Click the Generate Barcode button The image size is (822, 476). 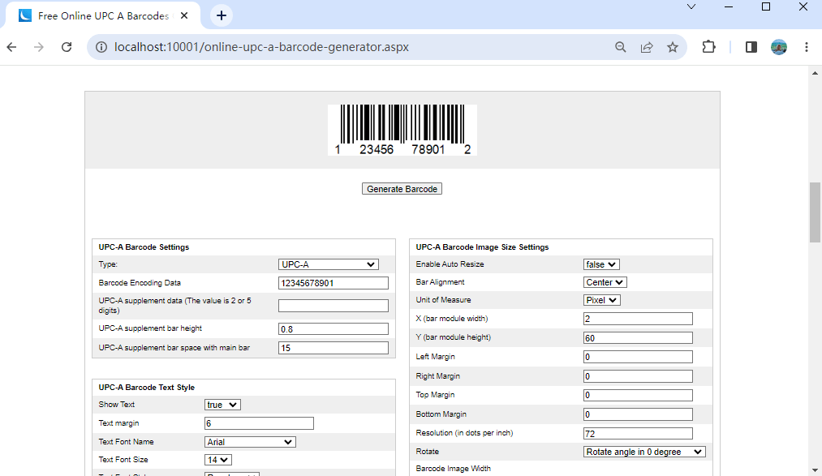click(402, 188)
